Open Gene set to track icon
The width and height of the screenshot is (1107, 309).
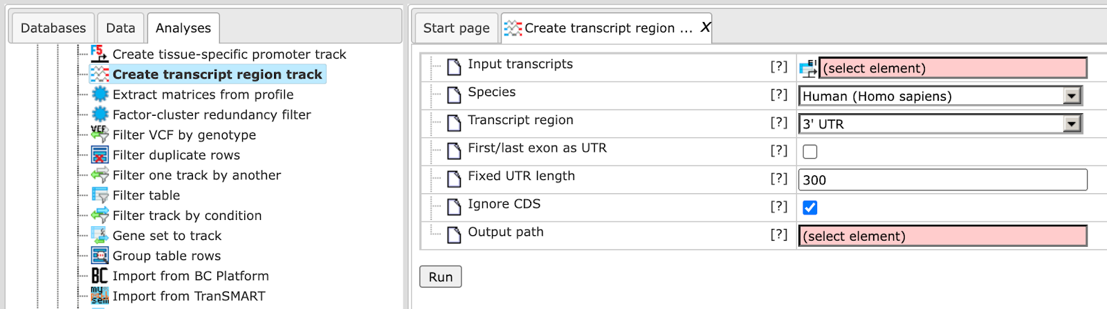point(100,235)
